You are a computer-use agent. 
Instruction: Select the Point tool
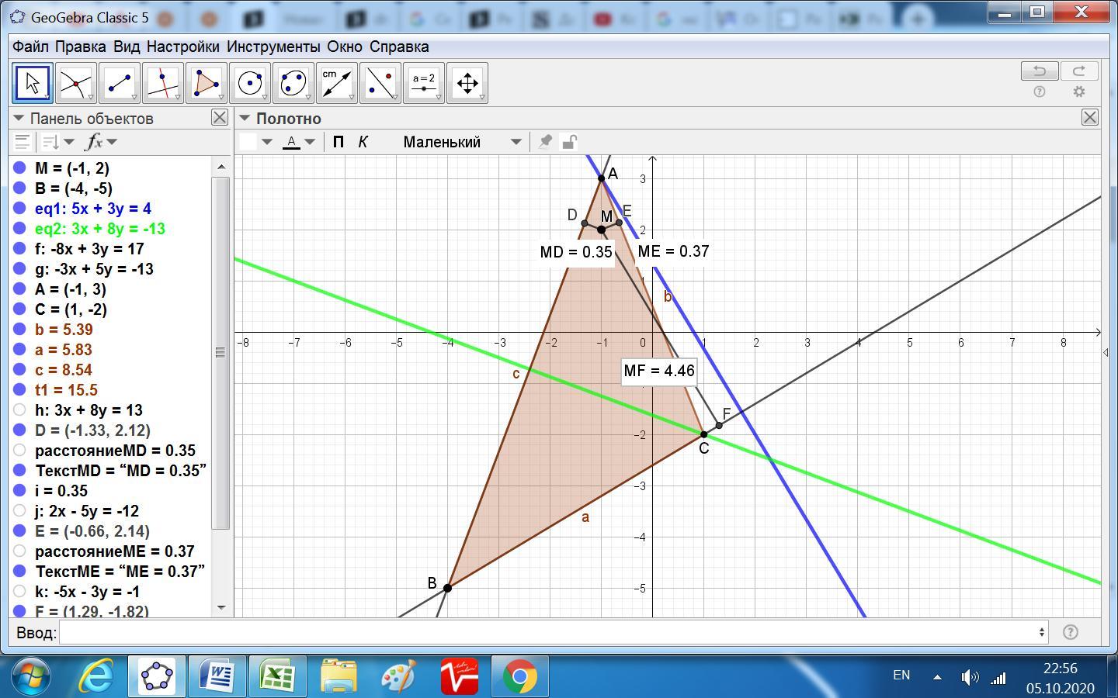pos(75,83)
